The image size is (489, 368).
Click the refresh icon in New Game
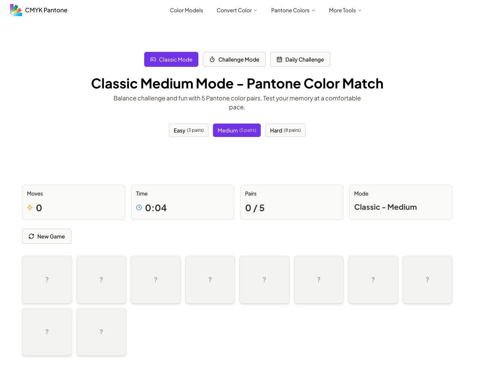point(31,236)
